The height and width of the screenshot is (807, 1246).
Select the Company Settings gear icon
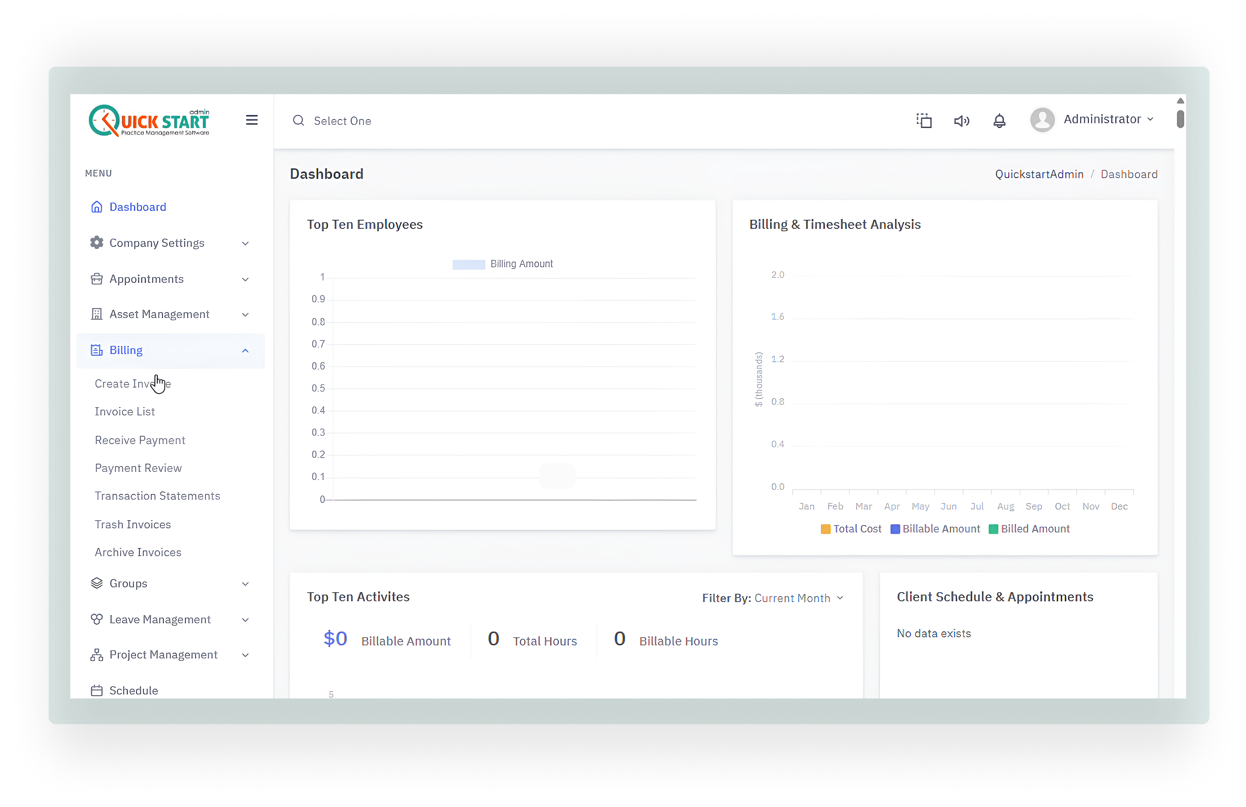[97, 242]
